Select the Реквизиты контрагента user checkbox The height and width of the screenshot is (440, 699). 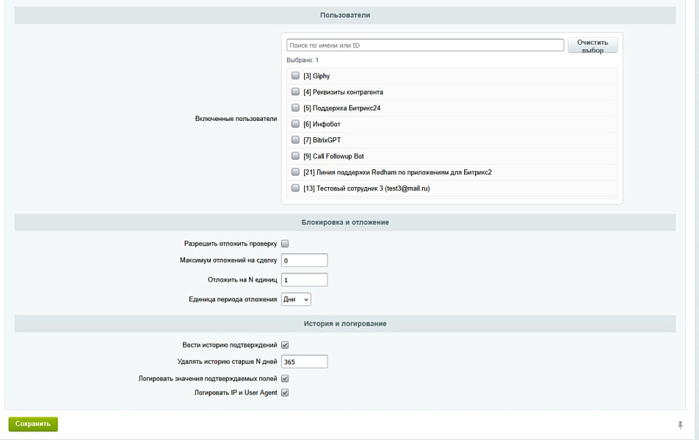pos(295,92)
